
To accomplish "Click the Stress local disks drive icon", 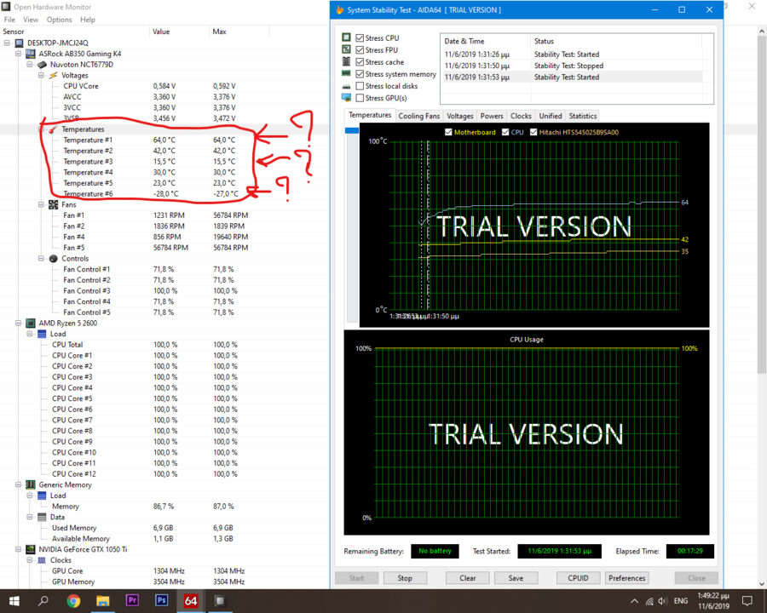I will tap(346, 86).
